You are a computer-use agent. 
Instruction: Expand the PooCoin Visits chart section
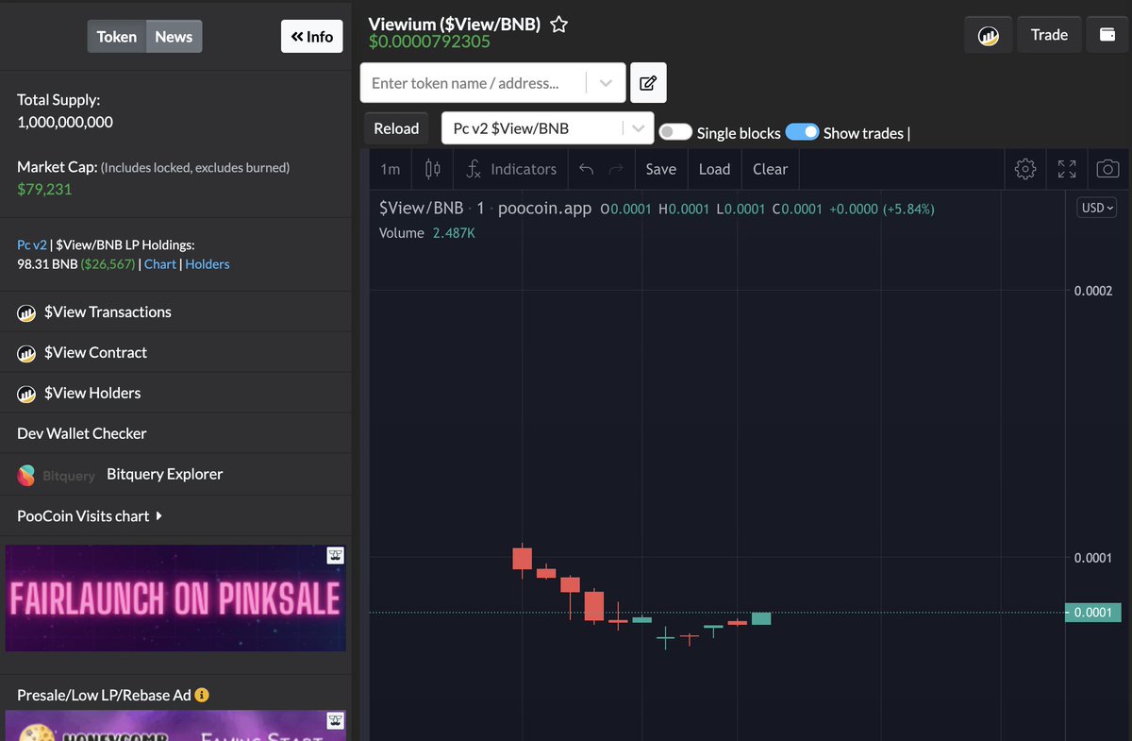90,516
